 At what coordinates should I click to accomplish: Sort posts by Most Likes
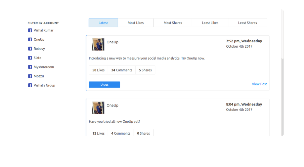coord(136,23)
